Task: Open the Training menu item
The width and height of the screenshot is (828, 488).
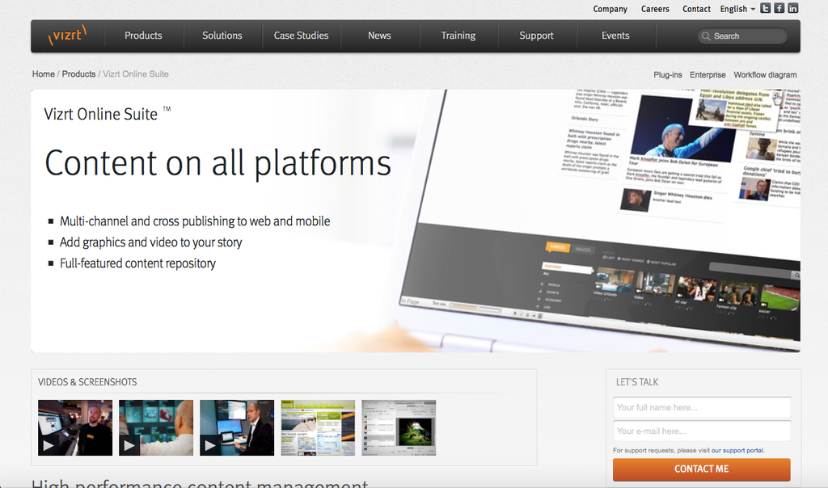Action: pos(458,36)
